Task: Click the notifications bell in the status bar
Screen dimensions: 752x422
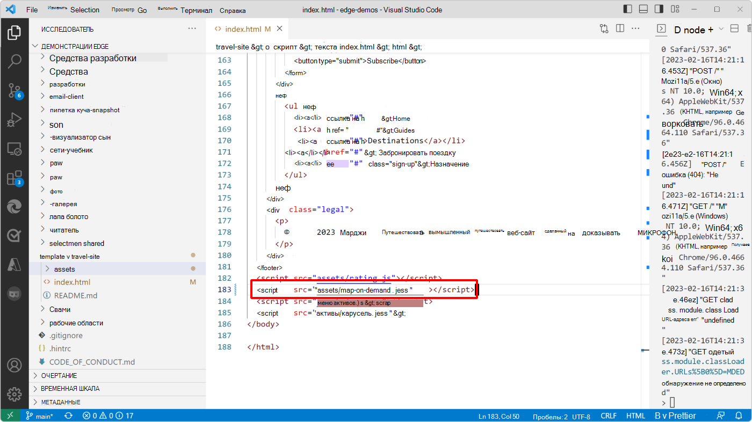Action: coord(739,415)
